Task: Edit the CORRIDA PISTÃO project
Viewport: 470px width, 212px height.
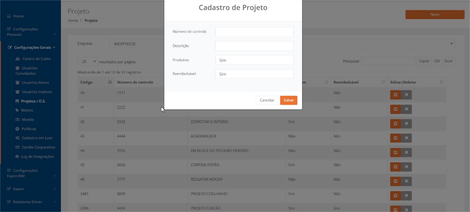Action: coord(395,167)
